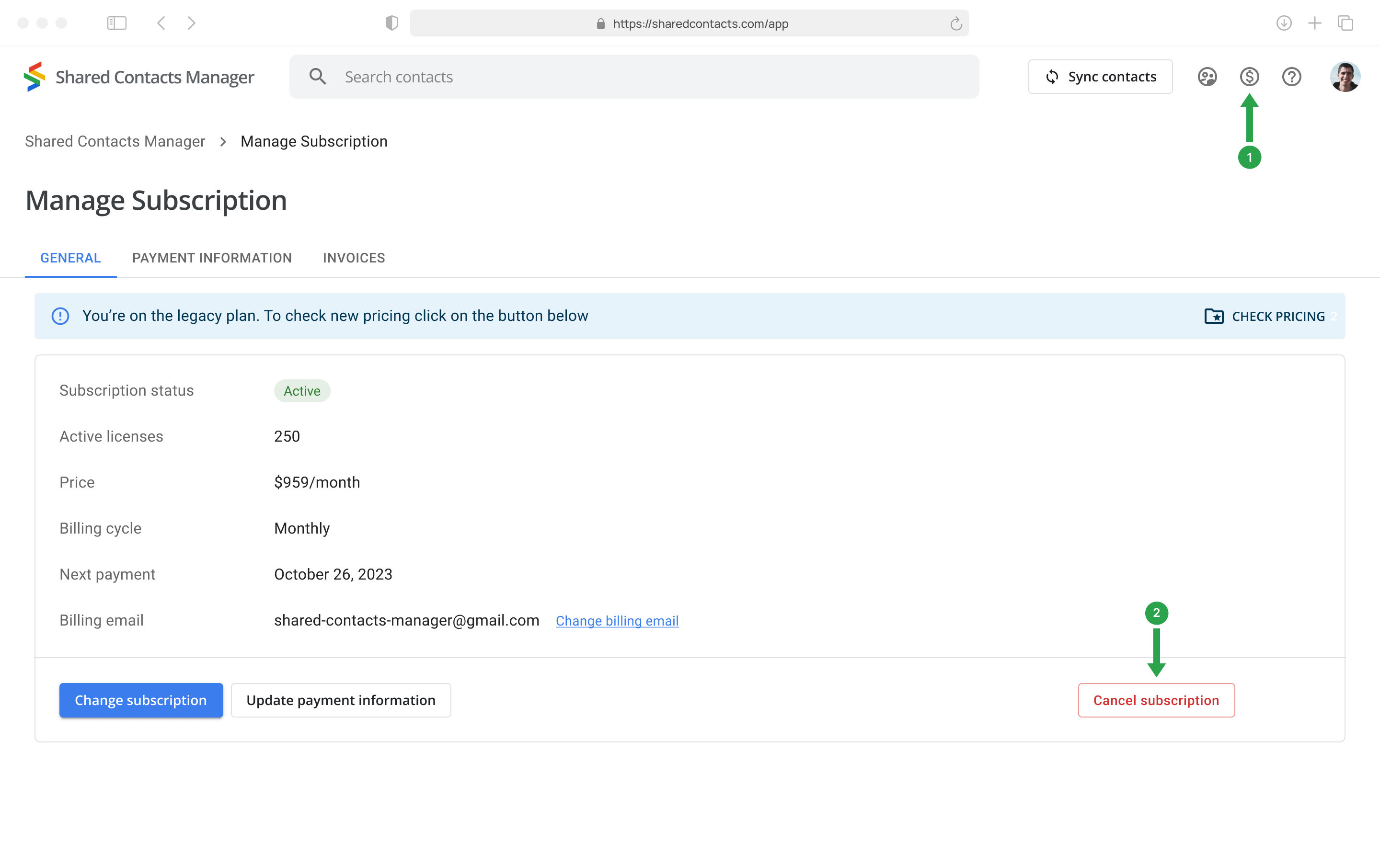Image resolution: width=1380 pixels, height=843 pixels.
Task: Click the active licenses value 250
Action: point(287,436)
